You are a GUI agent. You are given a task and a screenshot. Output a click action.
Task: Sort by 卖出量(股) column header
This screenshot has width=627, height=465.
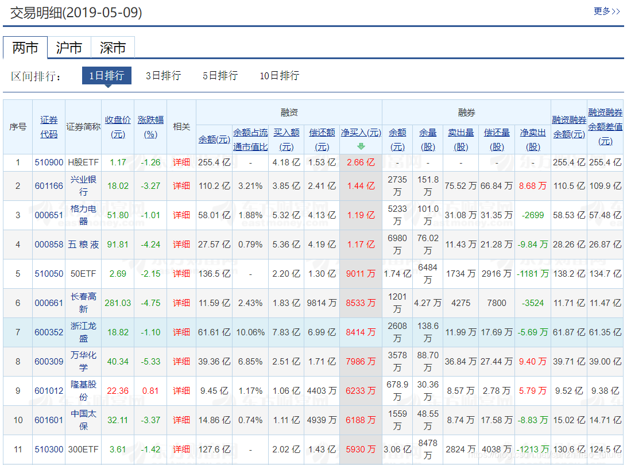461,139
